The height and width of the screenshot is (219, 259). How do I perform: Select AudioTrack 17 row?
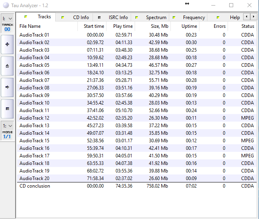click(x=137, y=156)
